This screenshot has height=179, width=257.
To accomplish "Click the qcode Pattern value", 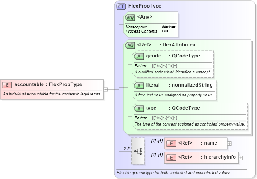I will (x=164, y=66).
